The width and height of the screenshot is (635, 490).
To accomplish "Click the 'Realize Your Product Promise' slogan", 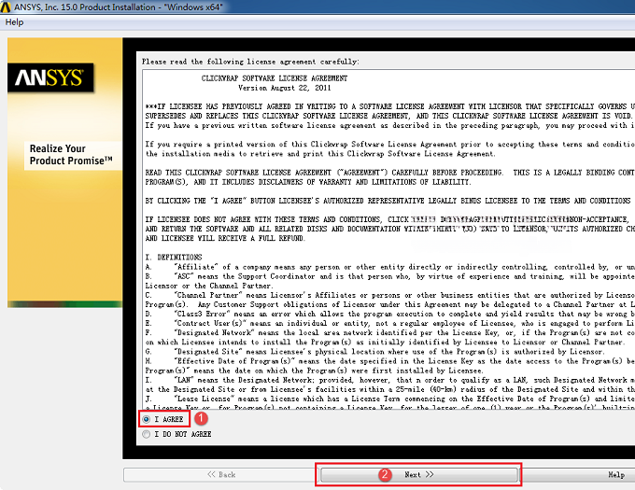I will click(x=71, y=155).
